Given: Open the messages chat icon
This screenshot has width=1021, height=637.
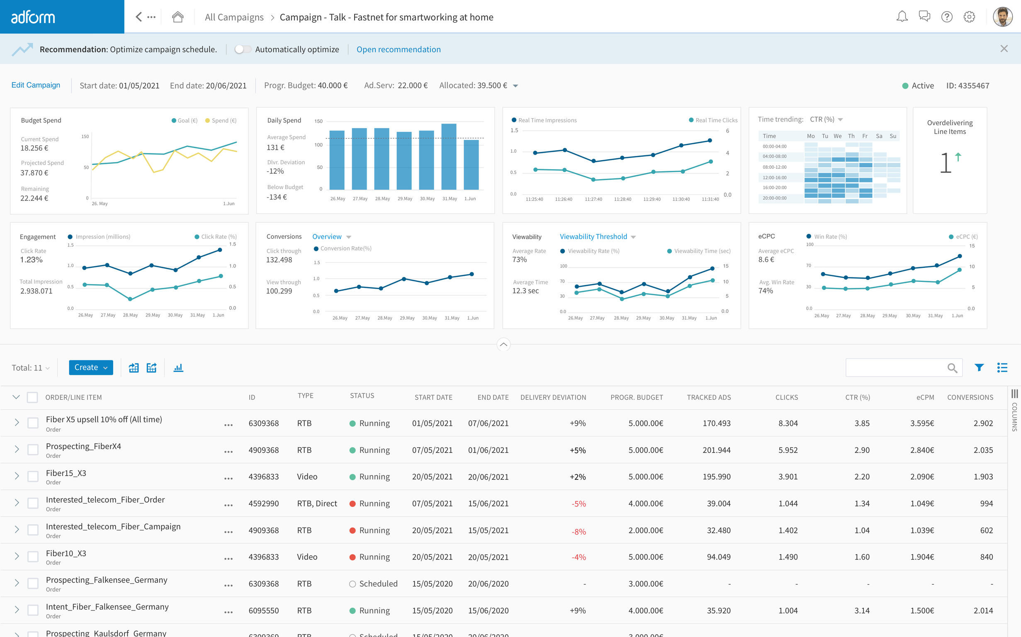Looking at the screenshot, I should tap(924, 17).
